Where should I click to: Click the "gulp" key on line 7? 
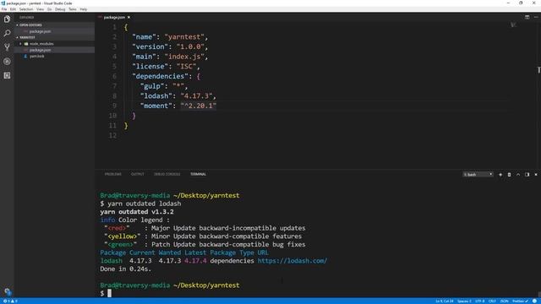pyautogui.click(x=152, y=86)
